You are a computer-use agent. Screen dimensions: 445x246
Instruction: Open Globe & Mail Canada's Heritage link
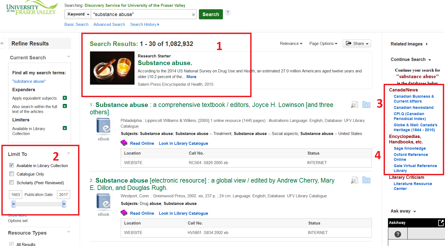415,127
